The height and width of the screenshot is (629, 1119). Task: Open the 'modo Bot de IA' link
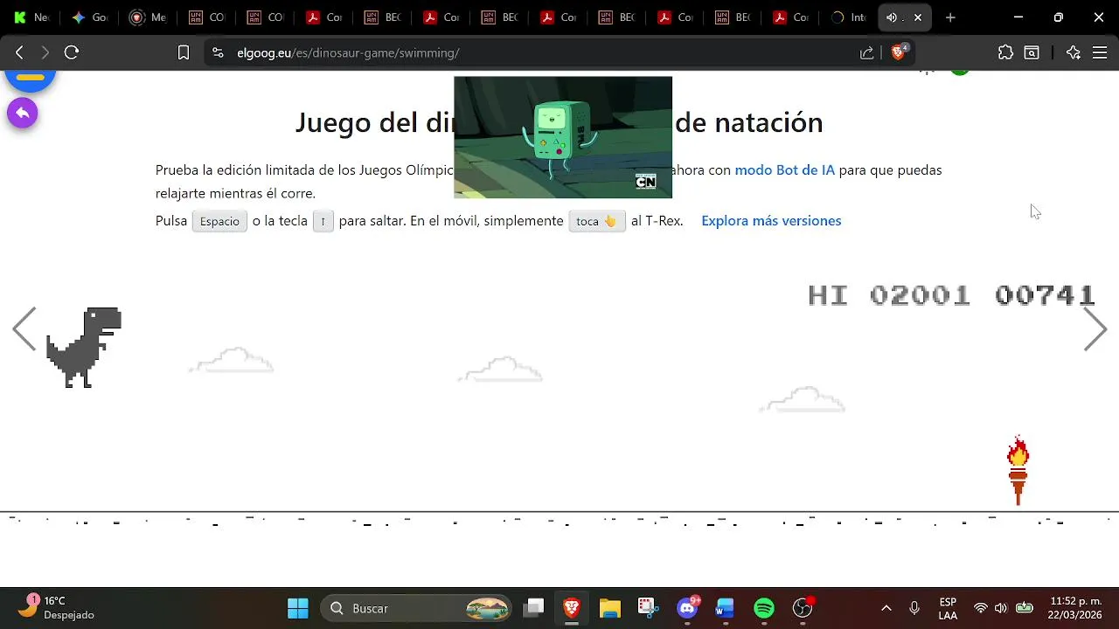785,170
